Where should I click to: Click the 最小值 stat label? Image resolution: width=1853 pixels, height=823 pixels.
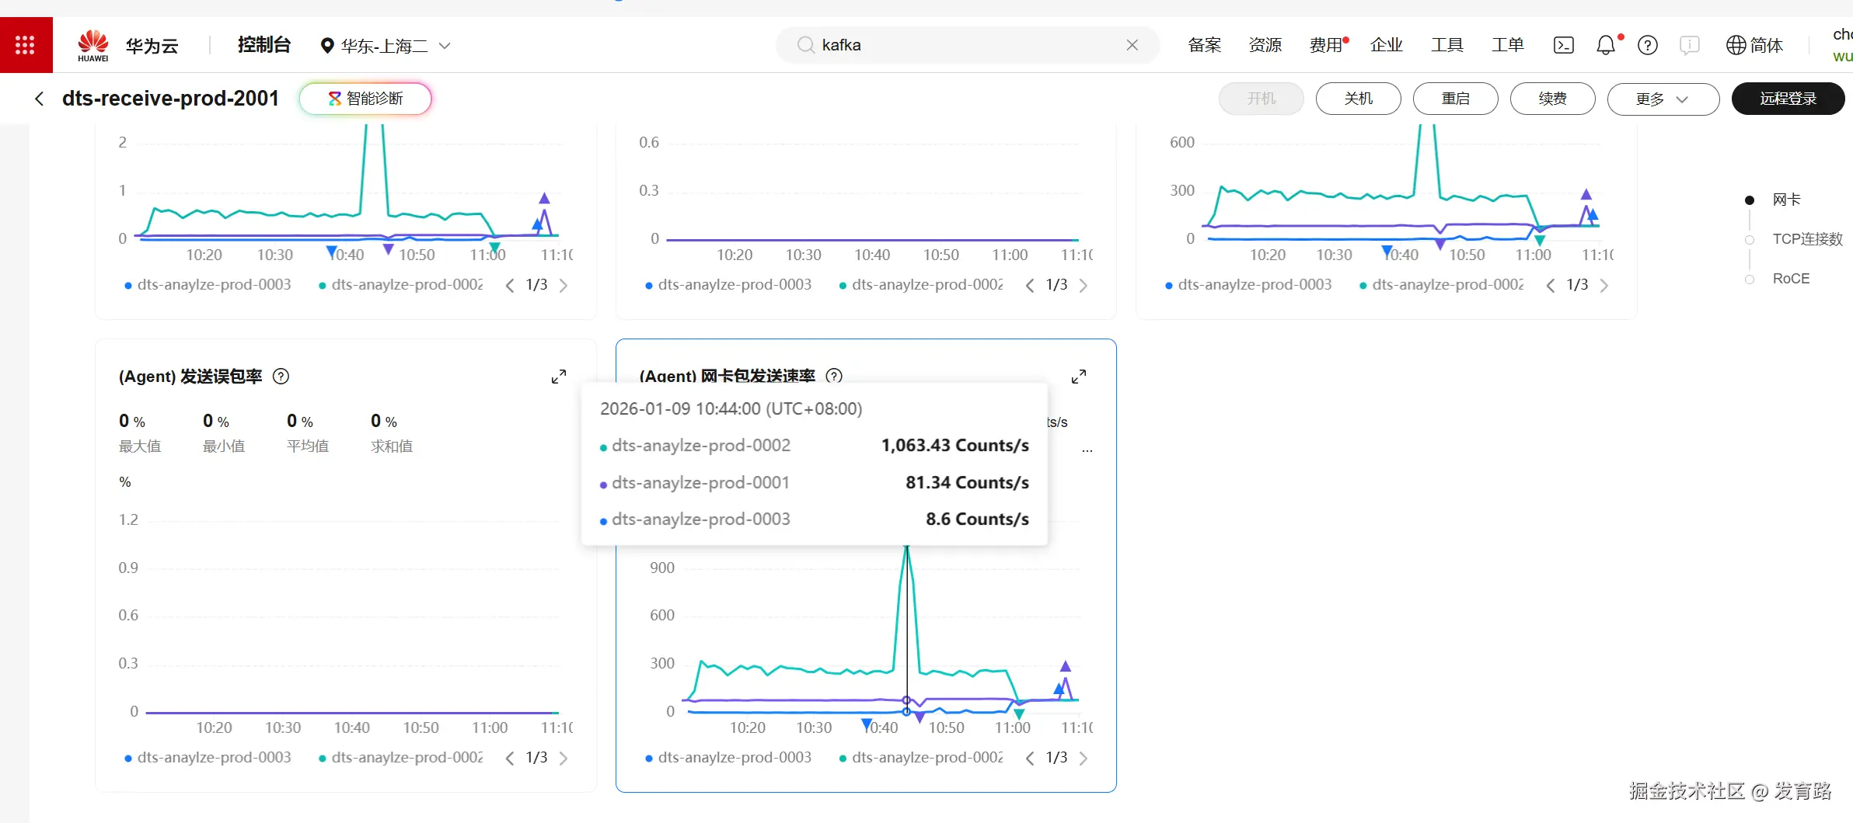[x=224, y=446]
